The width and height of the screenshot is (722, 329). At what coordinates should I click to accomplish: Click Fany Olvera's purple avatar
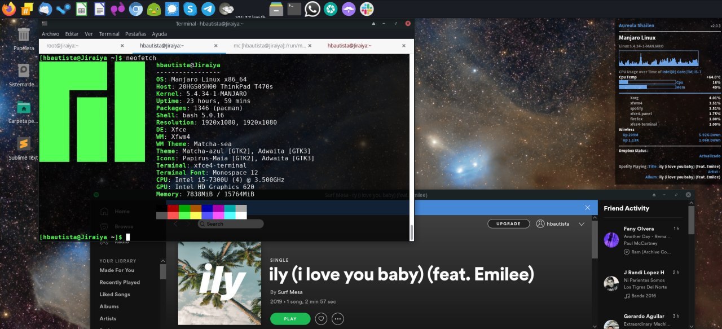[611, 240]
